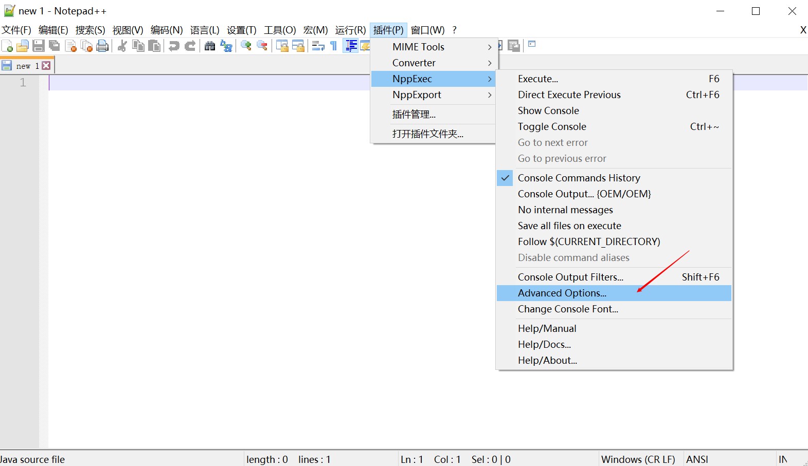
Task: Choose Change Console Font...
Action: (x=614, y=309)
